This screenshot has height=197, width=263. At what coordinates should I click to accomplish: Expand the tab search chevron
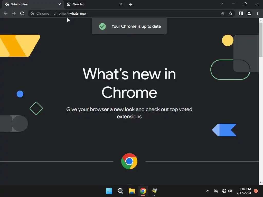click(222, 4)
